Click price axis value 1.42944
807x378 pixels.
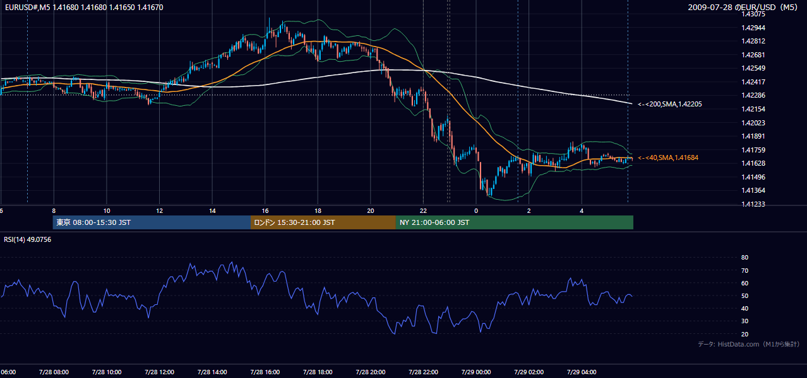click(753, 28)
